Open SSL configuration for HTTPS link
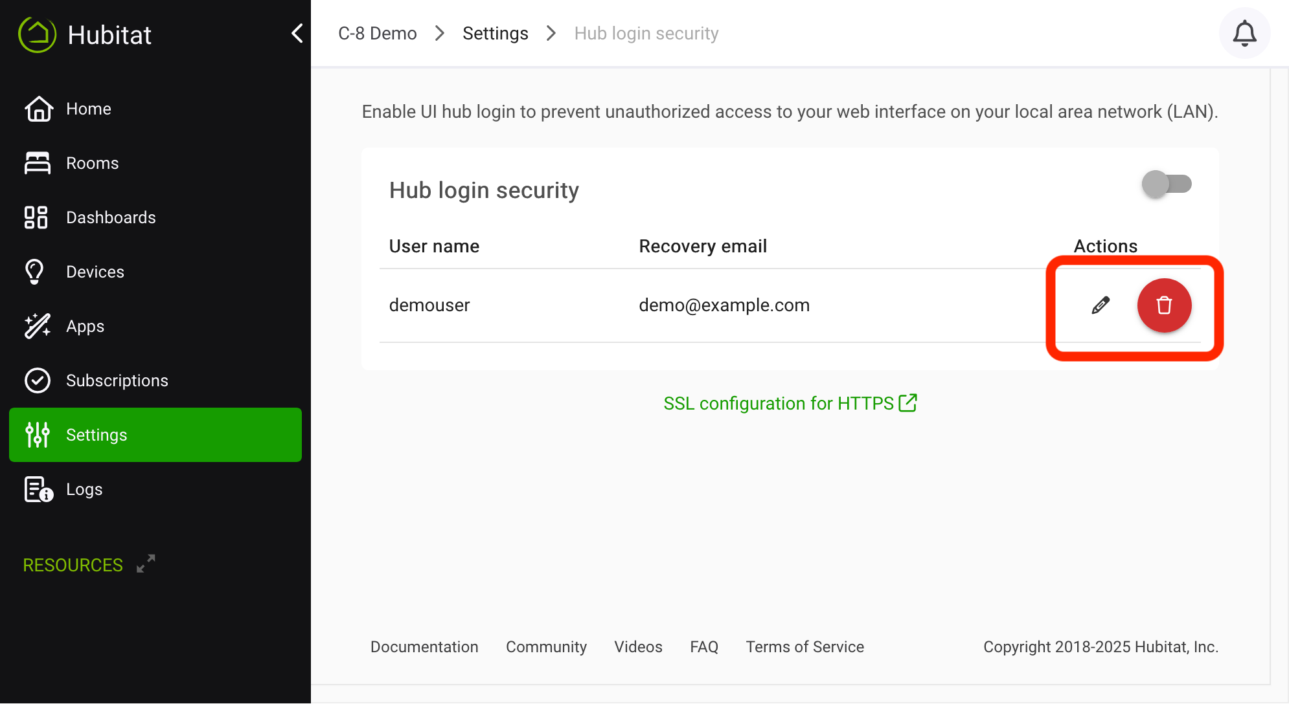Viewport: 1289px width, 704px height. point(790,403)
